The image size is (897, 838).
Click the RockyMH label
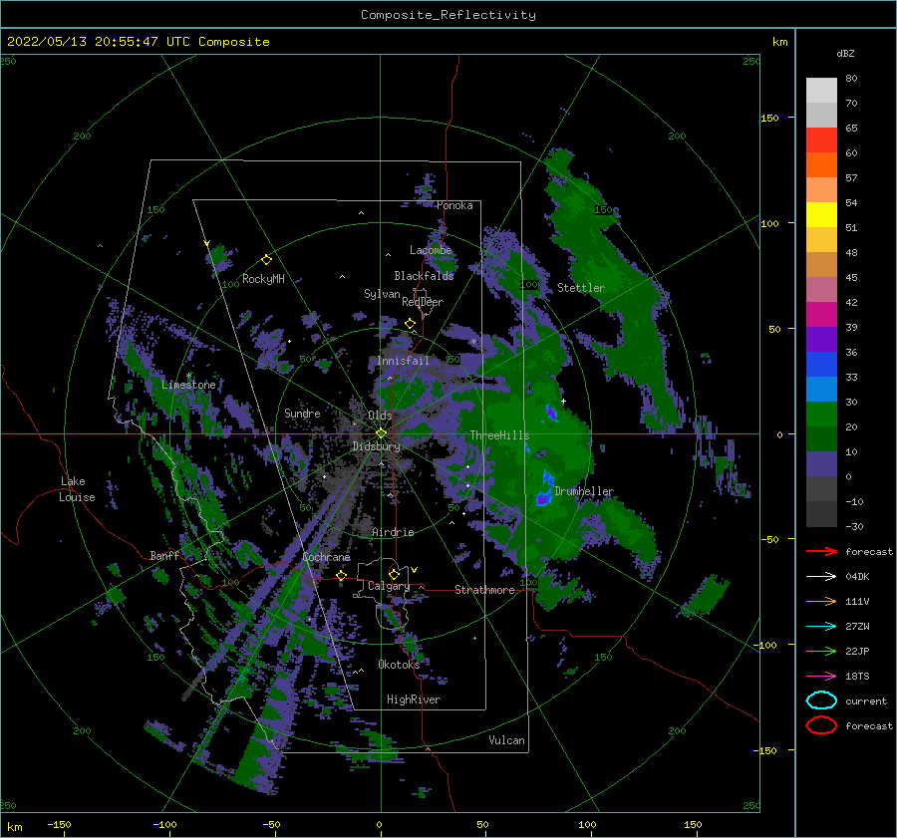pos(263,279)
